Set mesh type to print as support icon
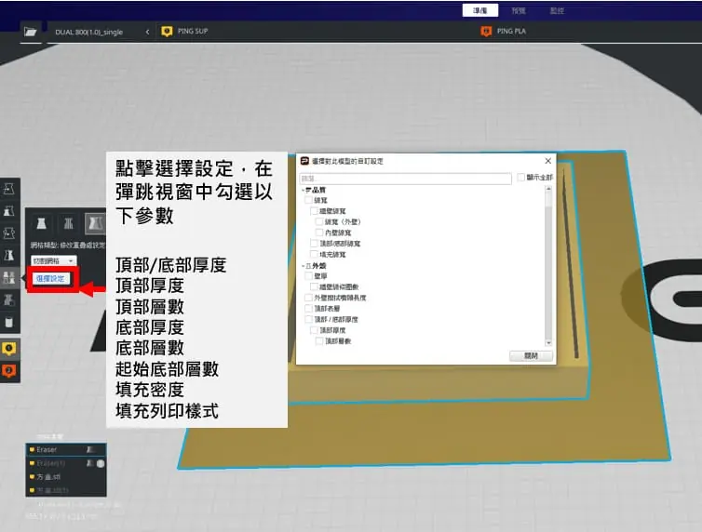The image size is (702, 532). click(x=68, y=223)
